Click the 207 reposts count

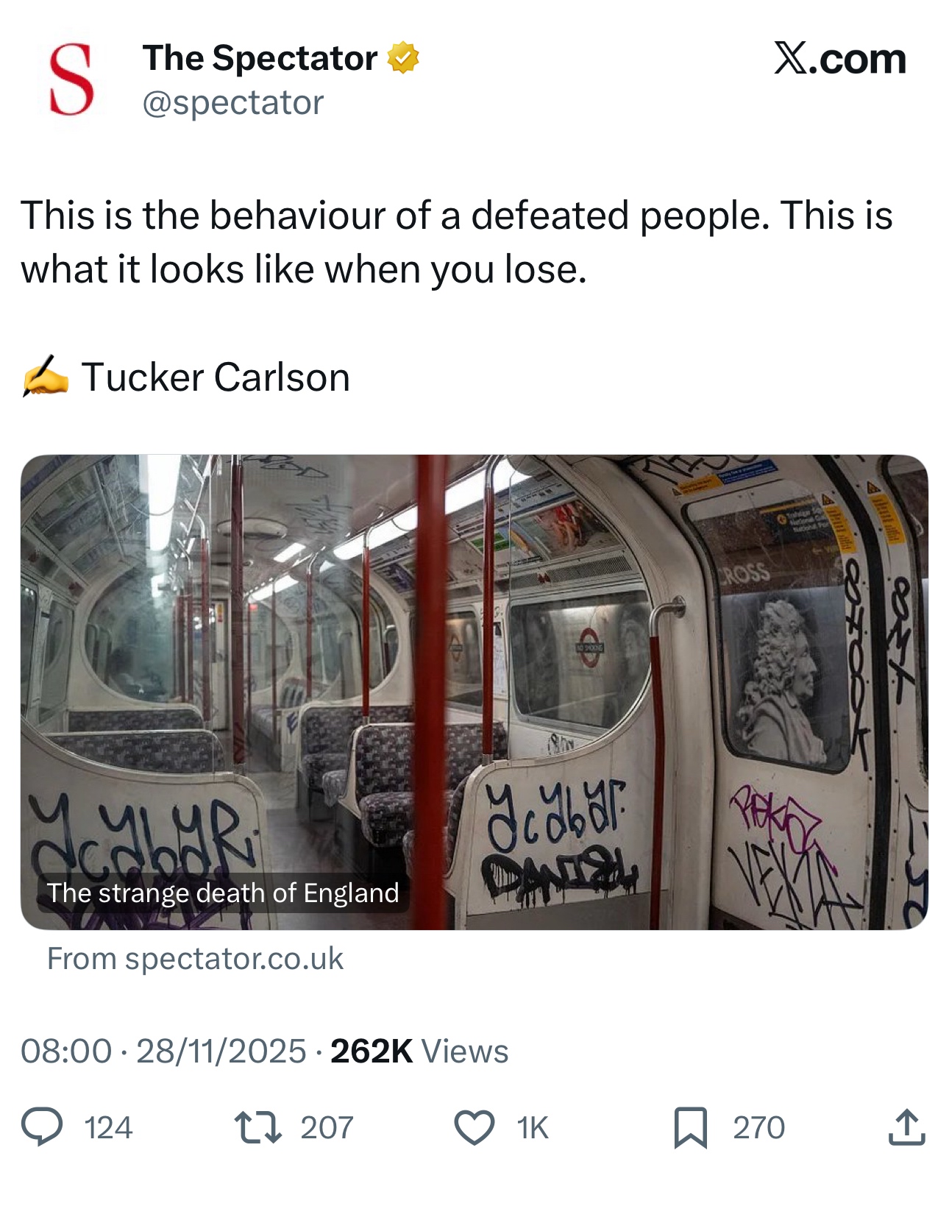[327, 1127]
